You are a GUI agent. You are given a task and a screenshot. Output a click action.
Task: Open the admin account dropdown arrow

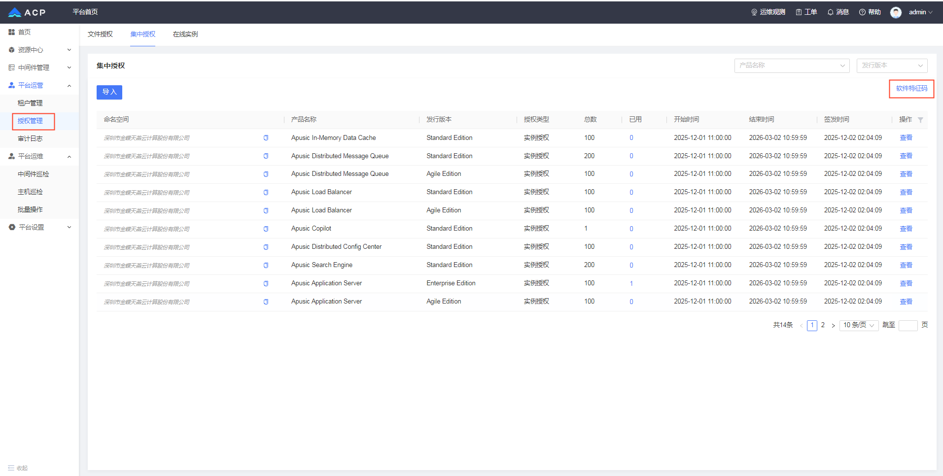coord(930,12)
